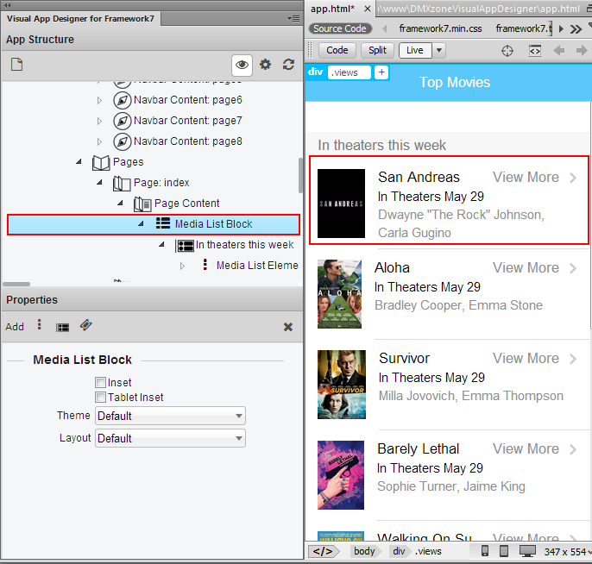The height and width of the screenshot is (564, 592).
Task: Click the Media List Block list icon
Action: 163,223
